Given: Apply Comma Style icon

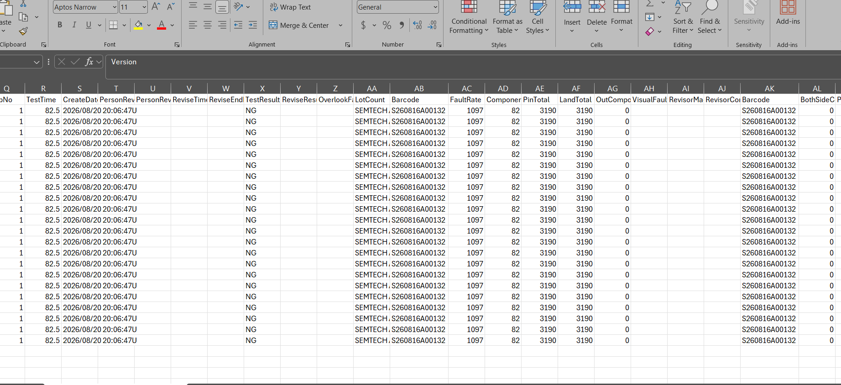Looking at the screenshot, I should coord(402,25).
